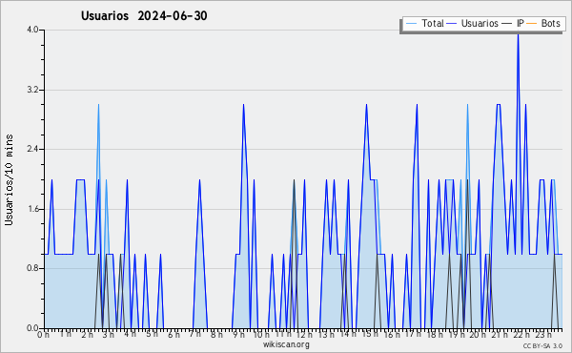Click the chart title 'Usuarios 2024-06-30'
572x353 pixels.
coord(144,16)
